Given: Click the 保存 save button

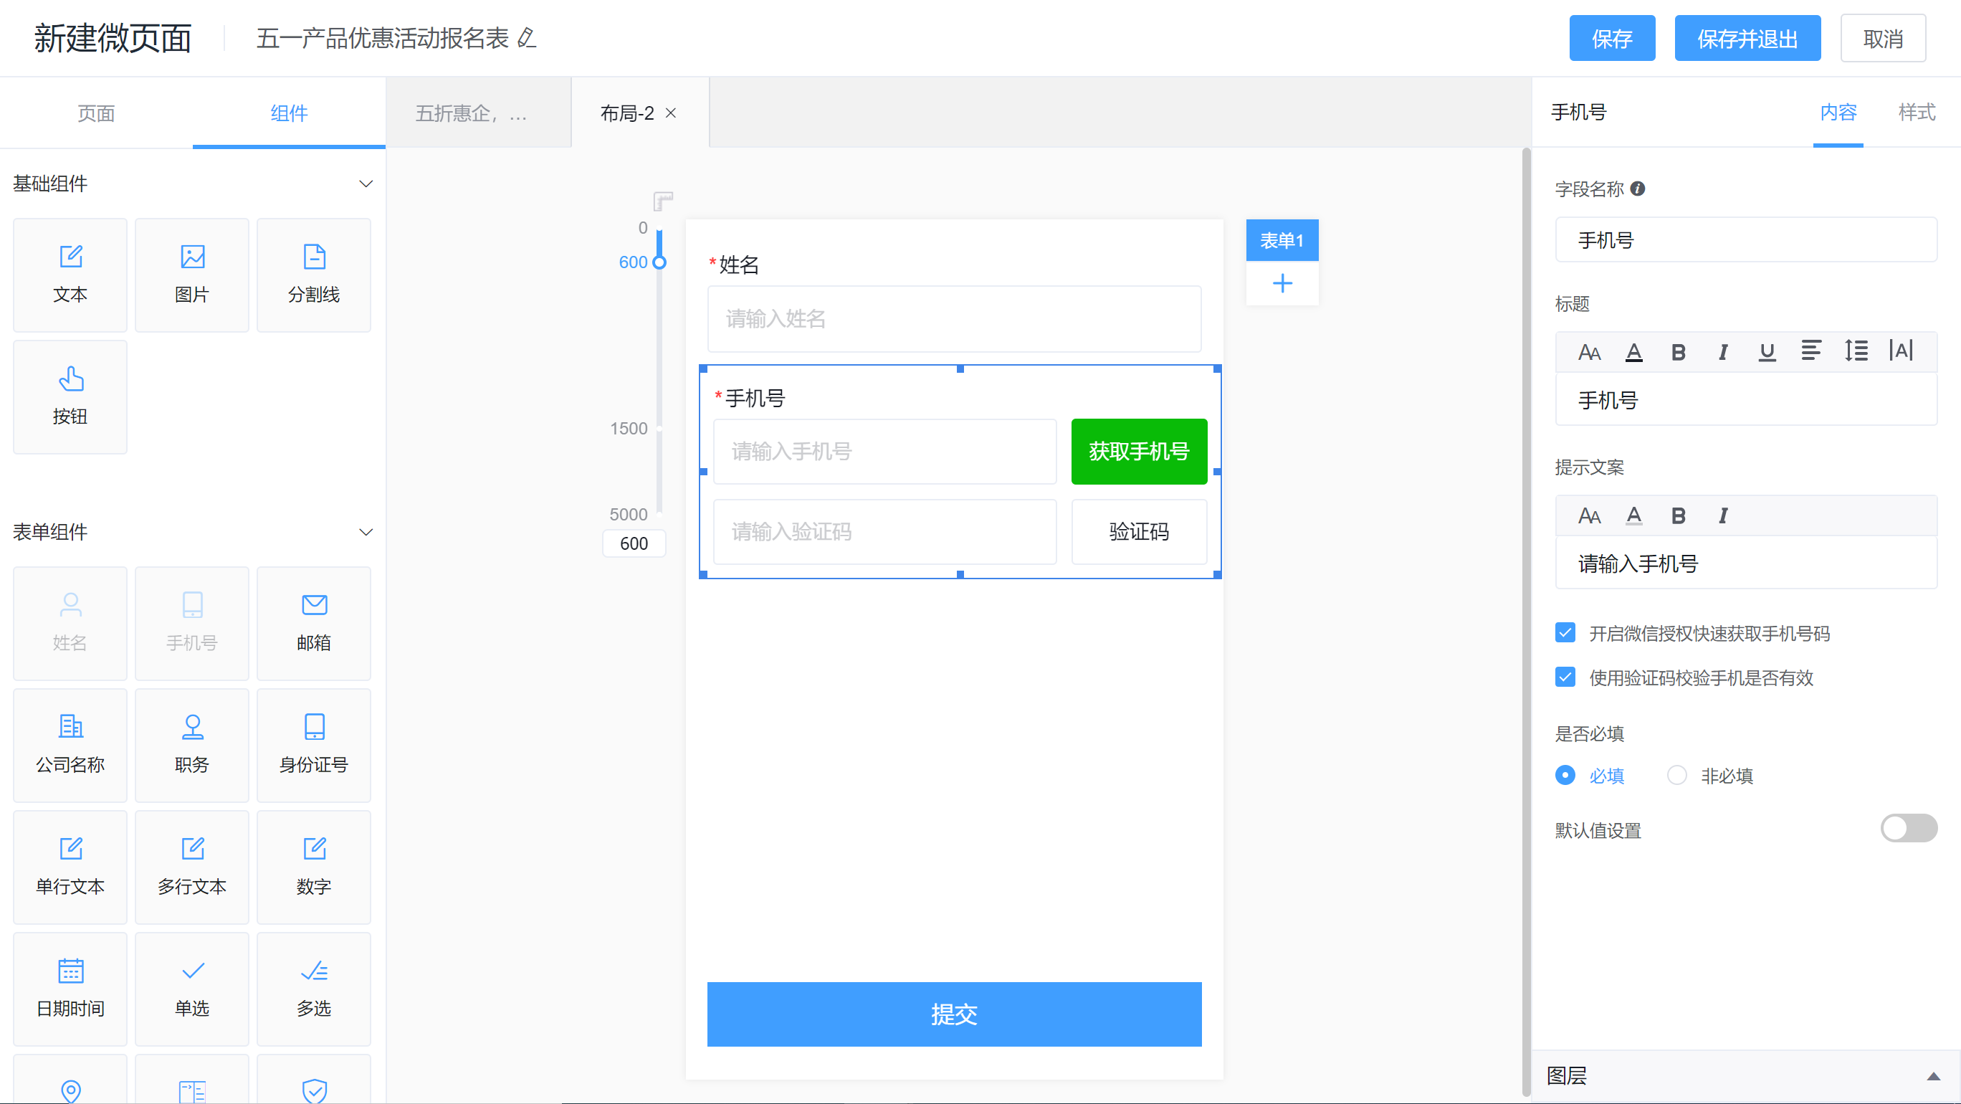Looking at the screenshot, I should pos(1611,38).
